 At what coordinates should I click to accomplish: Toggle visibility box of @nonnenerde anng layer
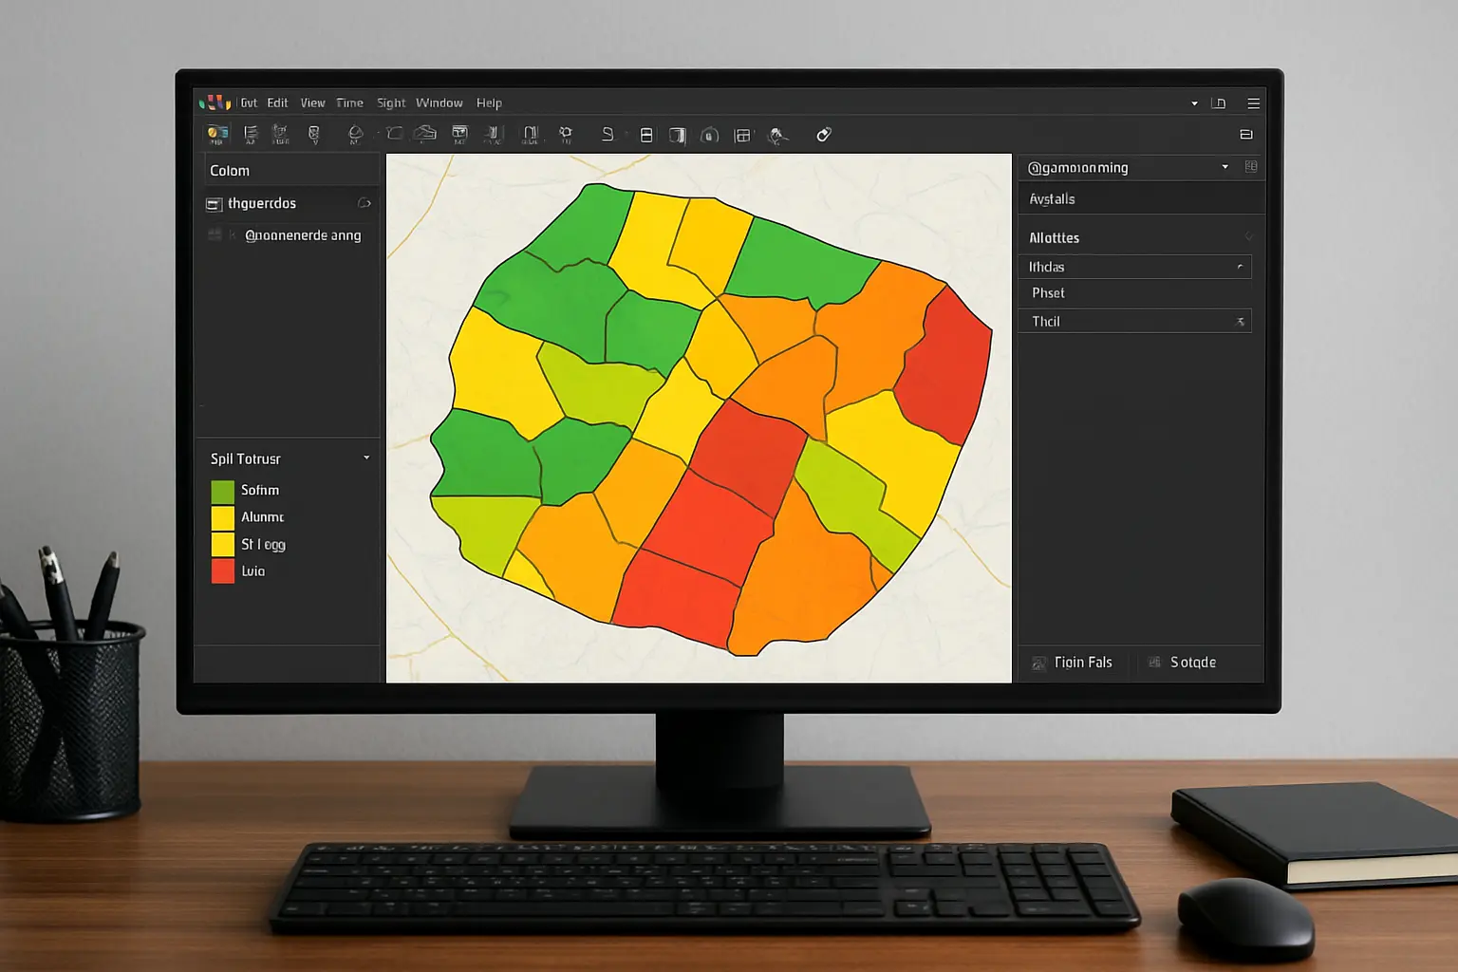215,234
